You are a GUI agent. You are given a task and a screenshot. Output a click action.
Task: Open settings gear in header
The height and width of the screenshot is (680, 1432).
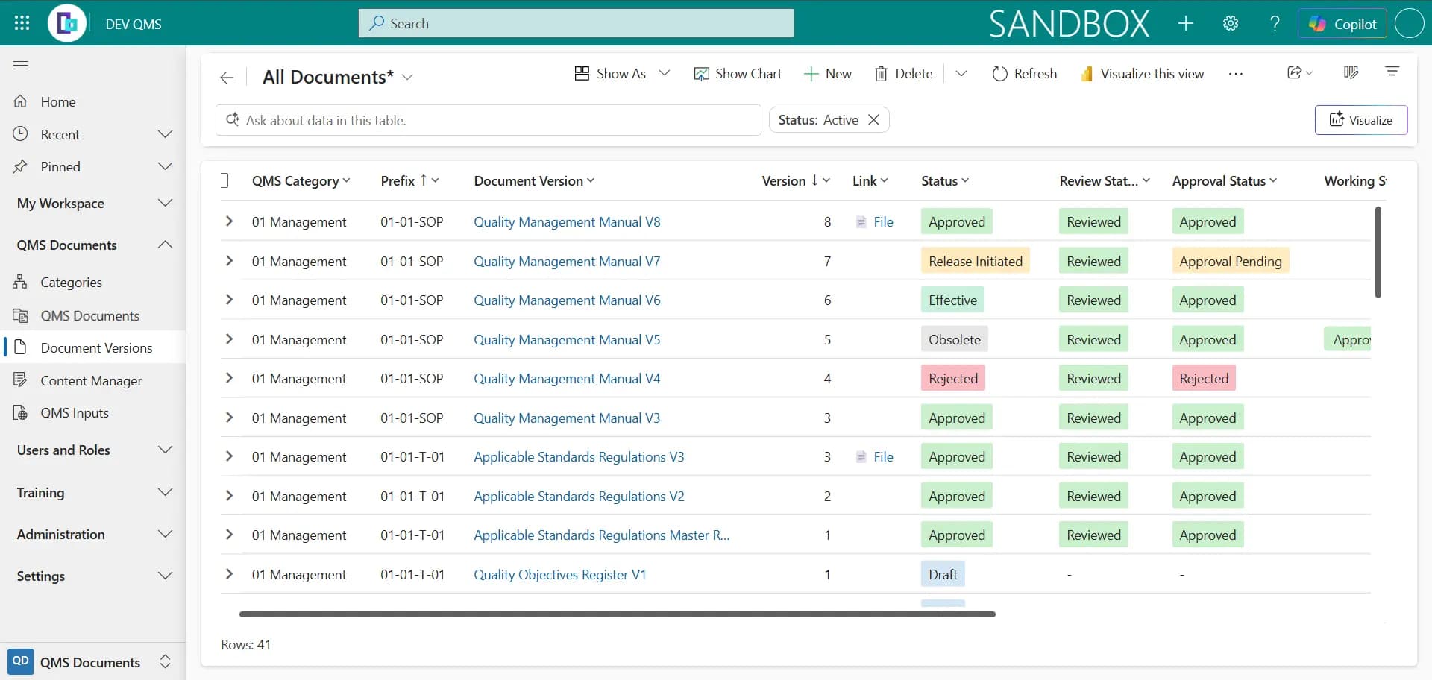(1231, 23)
